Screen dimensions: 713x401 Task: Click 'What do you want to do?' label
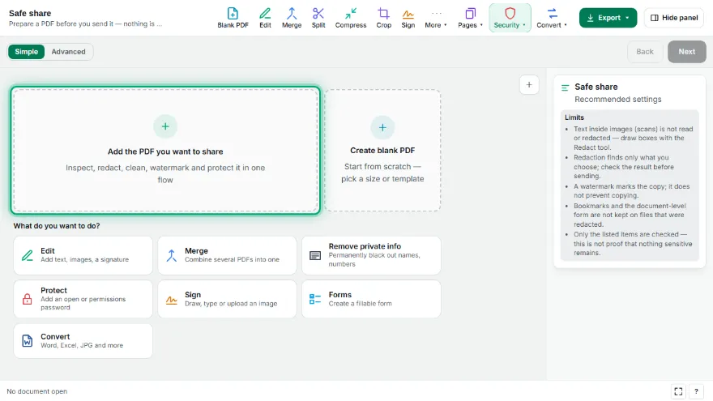pos(57,225)
